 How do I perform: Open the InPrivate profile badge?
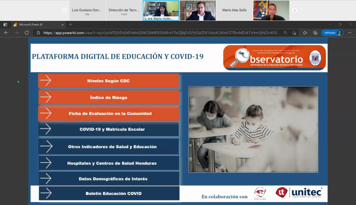(332, 33)
